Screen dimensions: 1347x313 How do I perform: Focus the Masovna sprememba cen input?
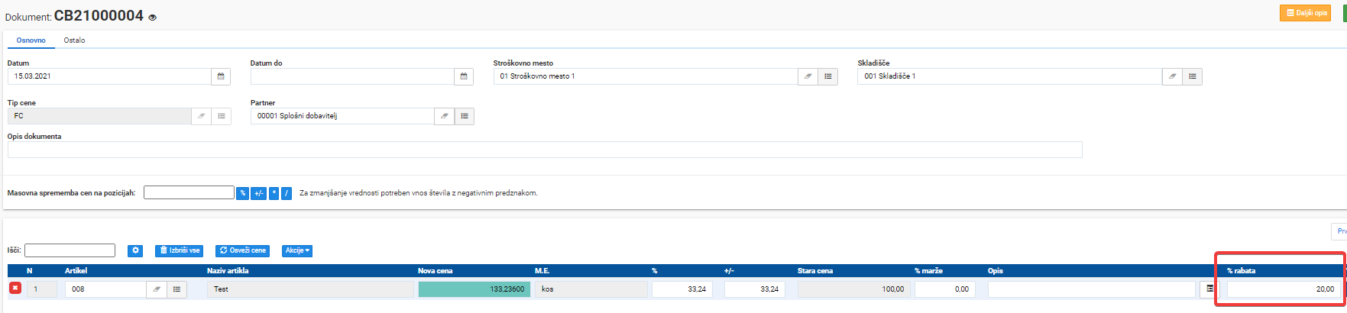point(189,193)
